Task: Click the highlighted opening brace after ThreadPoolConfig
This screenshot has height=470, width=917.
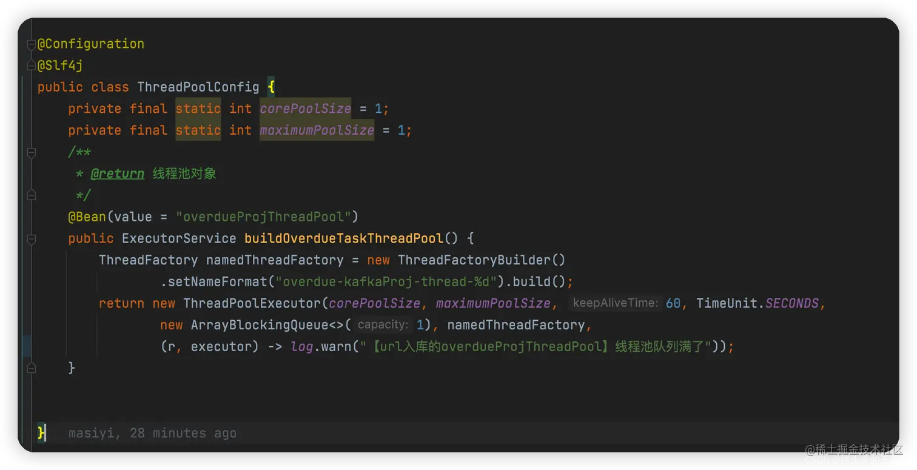Action: (x=271, y=87)
